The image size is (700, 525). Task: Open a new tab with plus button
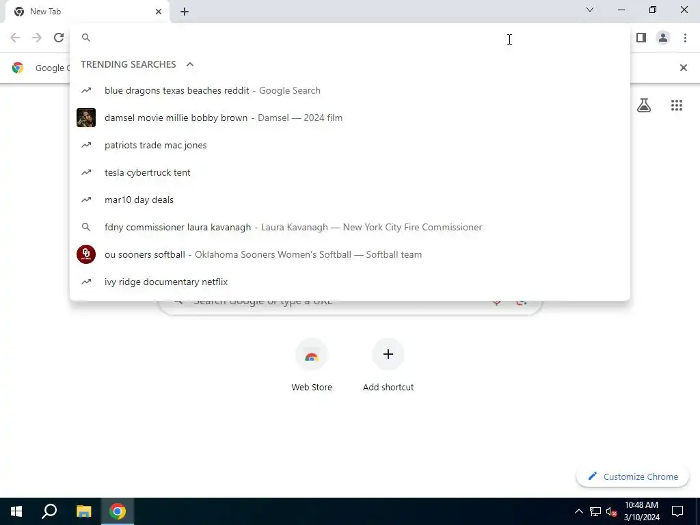click(x=185, y=12)
